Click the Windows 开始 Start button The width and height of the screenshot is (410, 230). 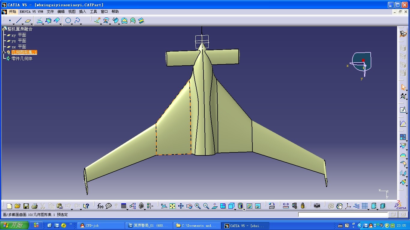tap(14, 226)
